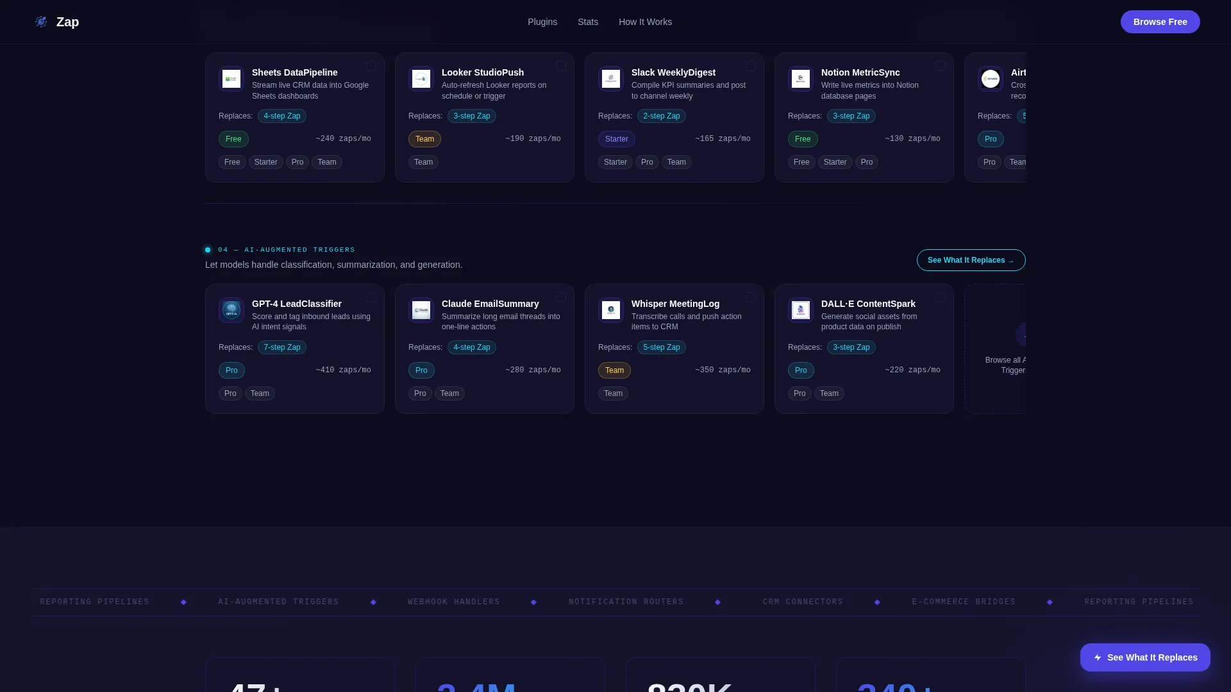Screen dimensions: 1231x692
Task: Click the Looker StudioPush title
Action: [483, 72]
